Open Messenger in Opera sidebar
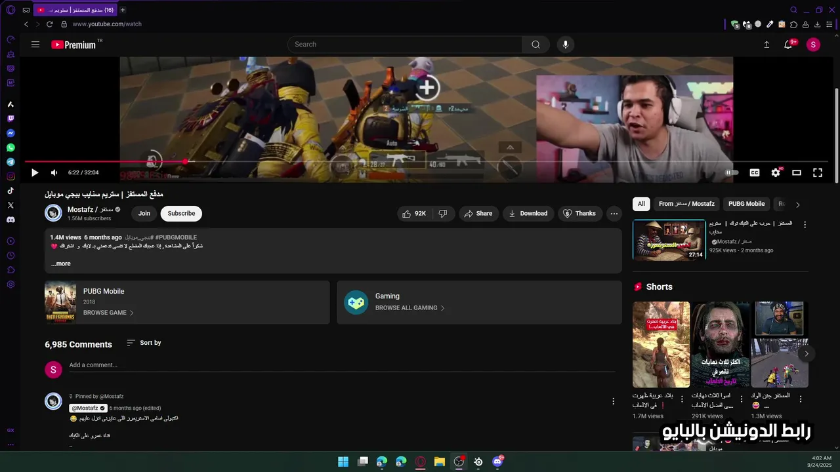This screenshot has height=472, width=840. (x=10, y=133)
